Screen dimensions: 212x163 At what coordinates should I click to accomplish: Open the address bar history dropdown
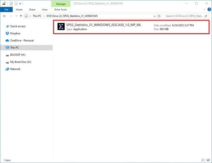click(x=155, y=16)
